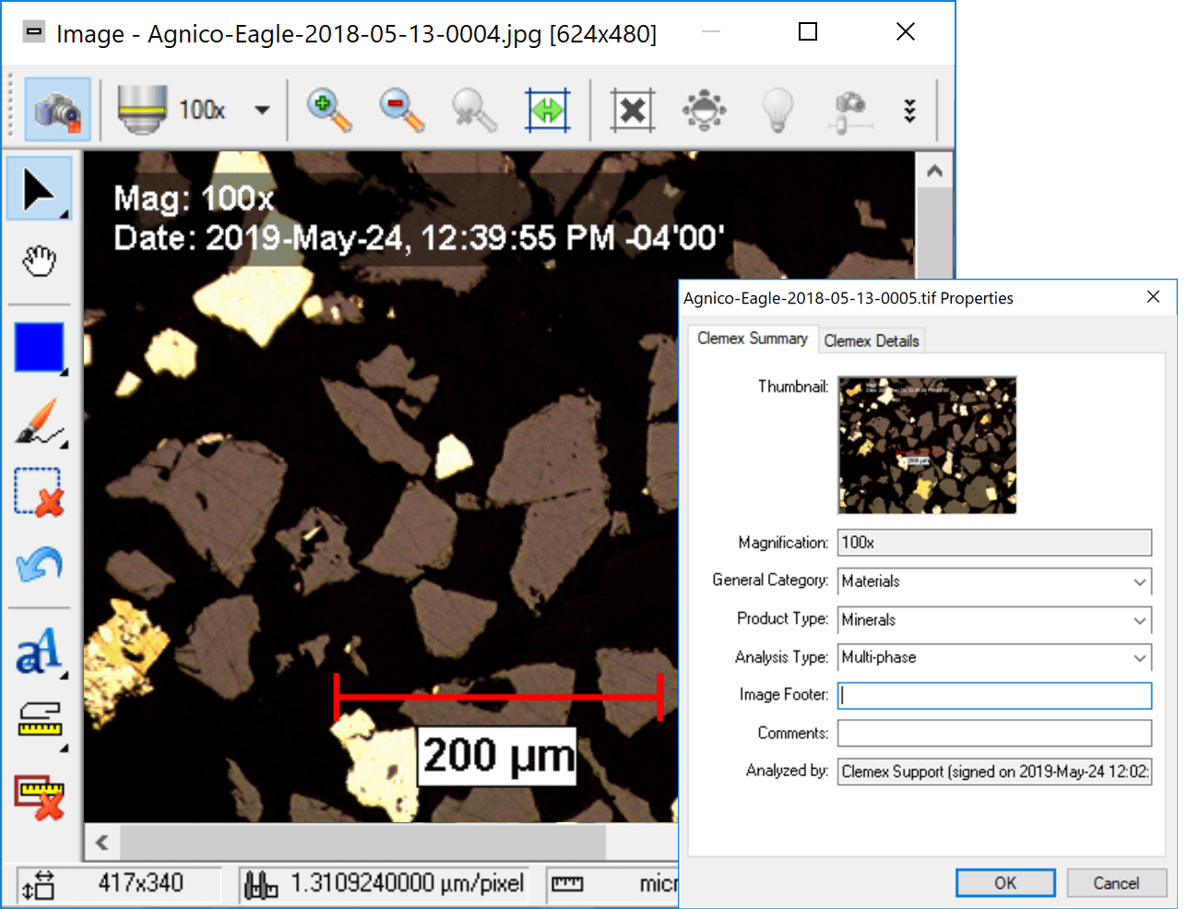Click the fit-to-window green arrows icon
This screenshot has width=1199, height=909.
coord(548,111)
